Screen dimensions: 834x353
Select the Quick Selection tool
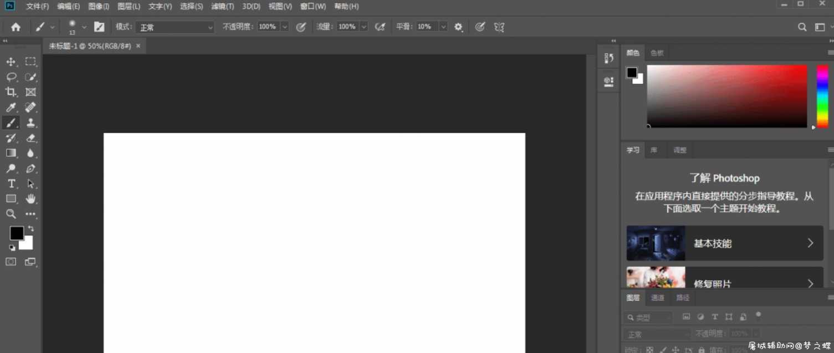tap(30, 77)
